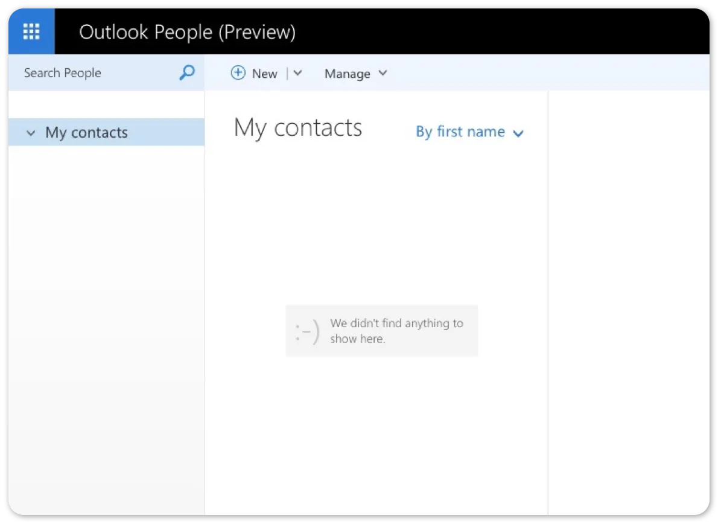Click the empty results message text
718x524 pixels.
point(396,331)
